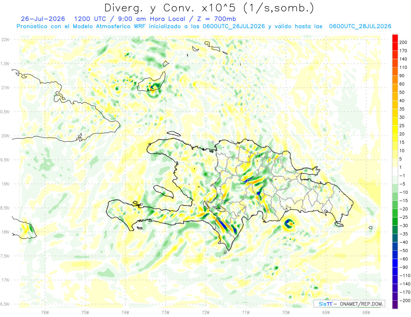Viewport: 411px width, 317px height.
Task: Click the valid-until time '0600UTC_28JUL2026'
Action: (x=360, y=26)
